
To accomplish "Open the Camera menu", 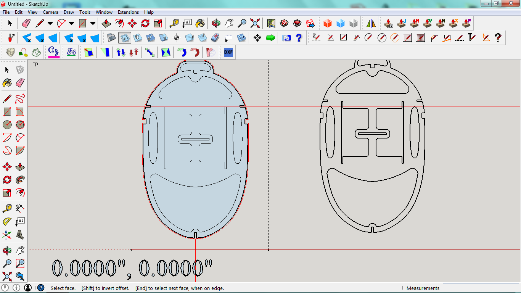I will click(50, 12).
